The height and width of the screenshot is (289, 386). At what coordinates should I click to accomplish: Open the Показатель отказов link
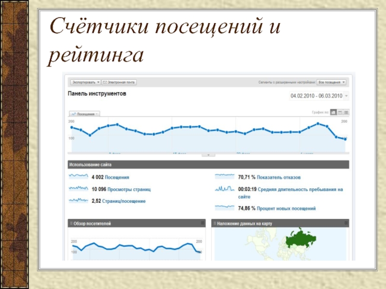coord(279,177)
